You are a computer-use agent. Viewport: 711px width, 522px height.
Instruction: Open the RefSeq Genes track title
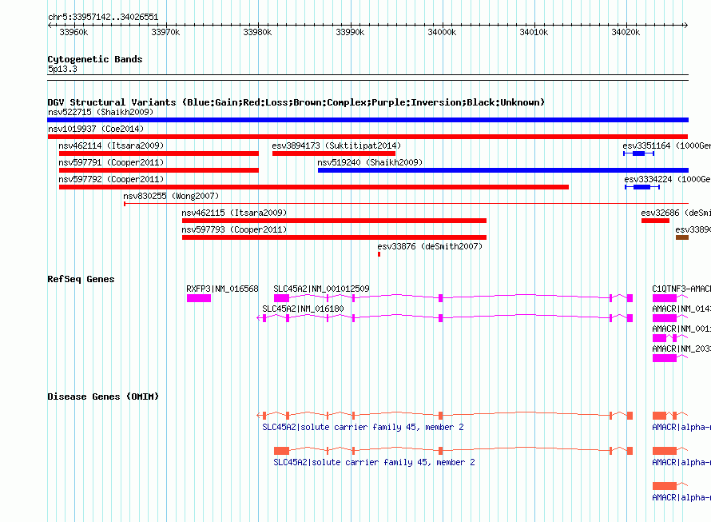(x=81, y=279)
